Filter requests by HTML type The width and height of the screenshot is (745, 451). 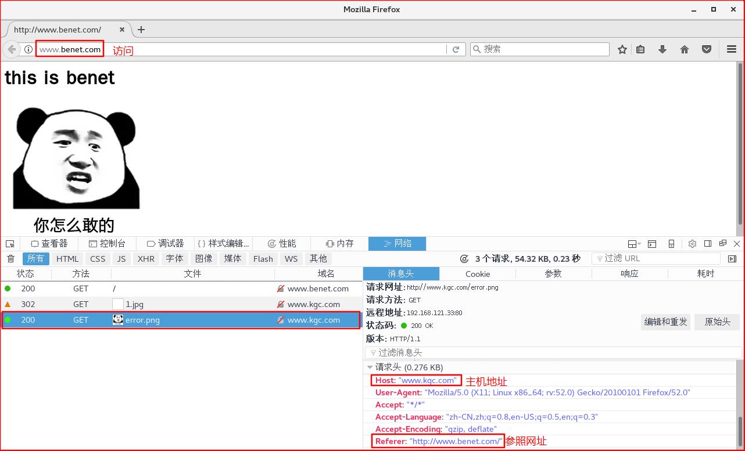click(x=67, y=259)
